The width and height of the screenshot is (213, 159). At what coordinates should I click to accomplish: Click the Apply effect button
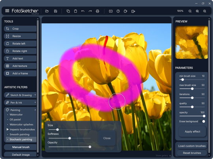192,132
